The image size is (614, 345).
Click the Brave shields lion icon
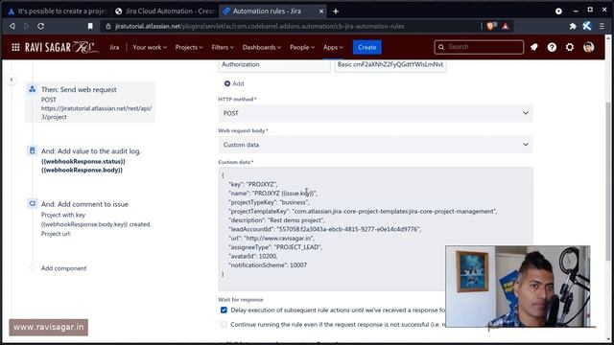tap(491, 26)
